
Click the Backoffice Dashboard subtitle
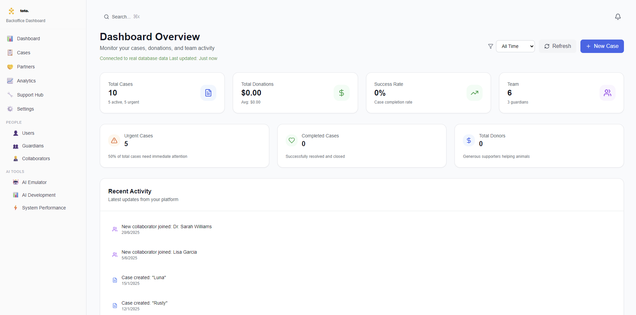coord(26,21)
